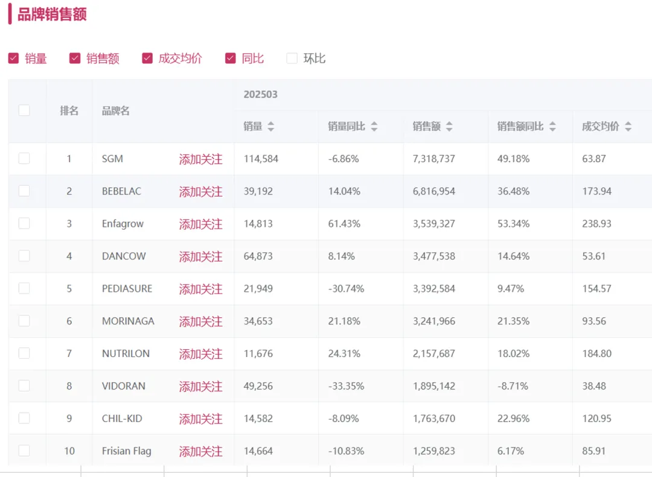Screen dimensions: 652x477
Task: Select the SGM row checkbox
Action: (24, 159)
